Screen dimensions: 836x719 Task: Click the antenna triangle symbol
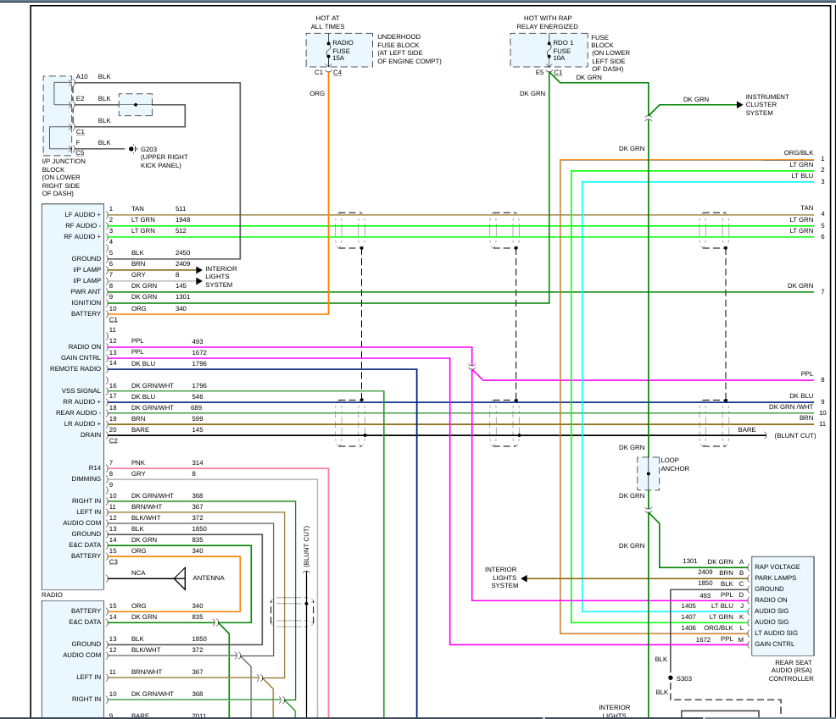(181, 578)
